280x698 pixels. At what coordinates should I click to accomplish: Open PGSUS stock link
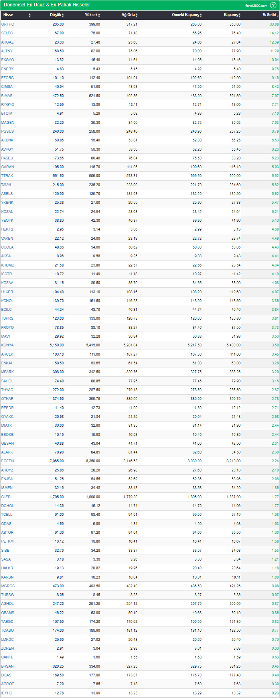(x=7, y=131)
